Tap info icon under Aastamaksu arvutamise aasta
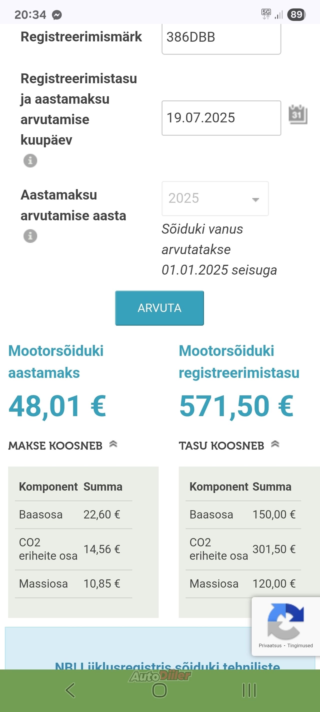Viewport: 320px width, 712px height. [30, 236]
